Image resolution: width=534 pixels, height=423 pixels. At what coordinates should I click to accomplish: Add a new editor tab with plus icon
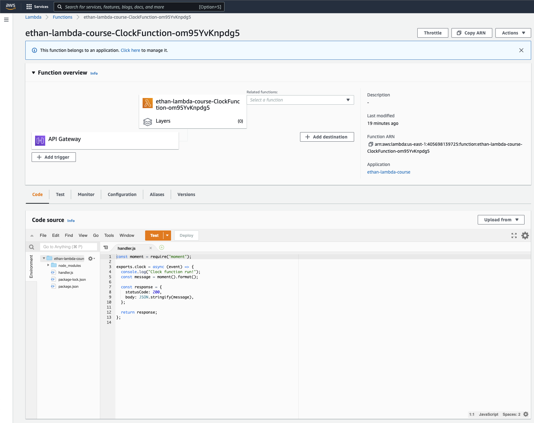click(x=162, y=248)
